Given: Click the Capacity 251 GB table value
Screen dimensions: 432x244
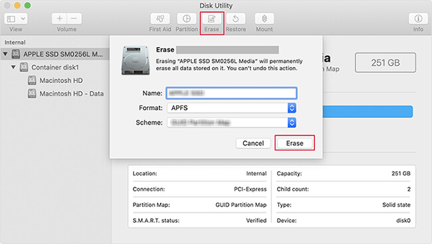Looking at the screenshot, I should coord(401,173).
